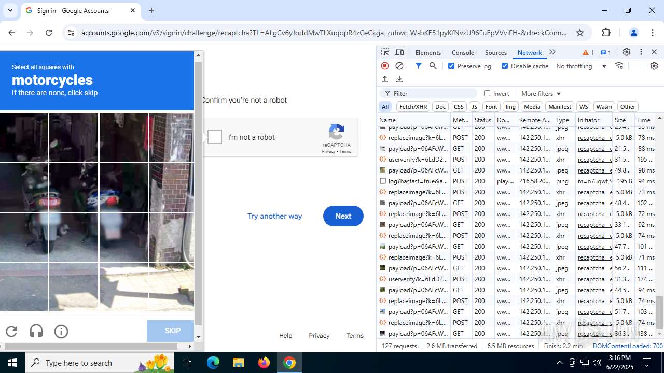Viewport: 664px width, 373px height.
Task: Open Microsoft Edge from the taskbar
Action: 213,363
